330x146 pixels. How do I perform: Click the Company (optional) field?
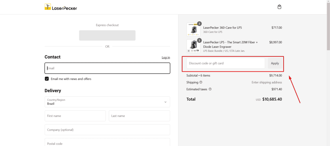(x=107, y=130)
